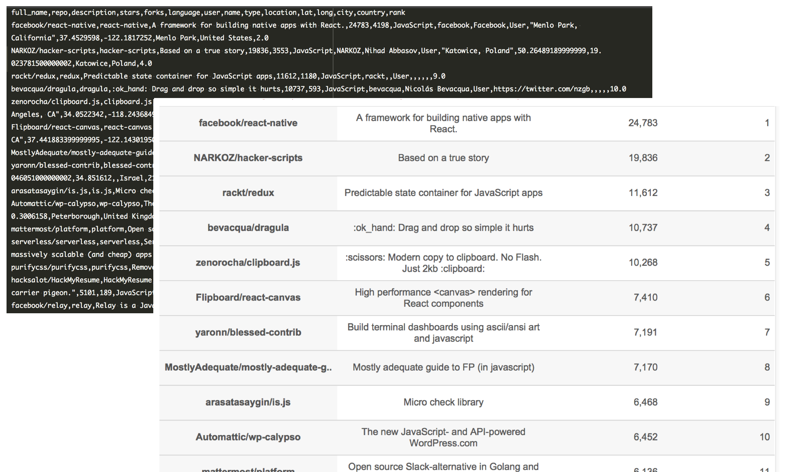786x472 pixels.
Task: Click the CSV header line starting full_name
Action: point(208,13)
